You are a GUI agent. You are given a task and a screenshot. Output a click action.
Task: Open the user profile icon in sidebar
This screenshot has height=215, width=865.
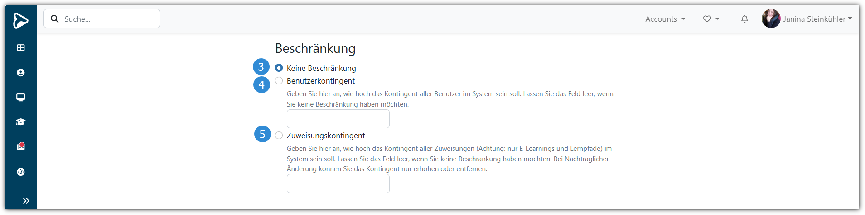(x=21, y=73)
